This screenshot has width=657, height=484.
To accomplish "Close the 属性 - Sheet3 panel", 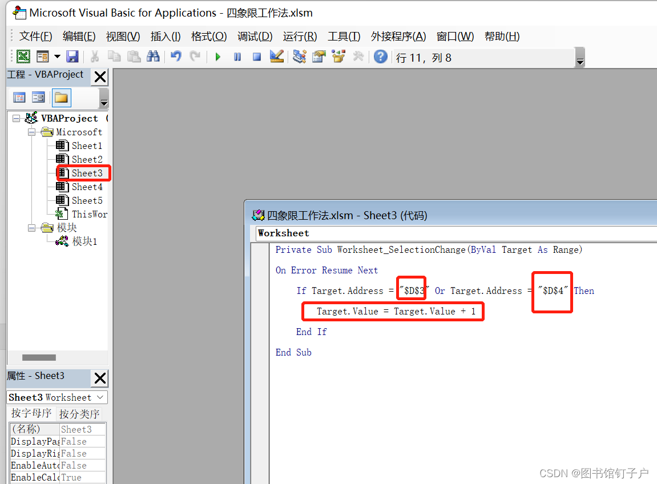I will 100,378.
